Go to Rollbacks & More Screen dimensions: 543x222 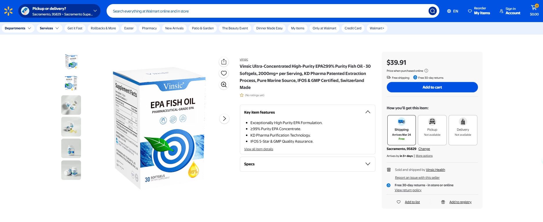click(x=103, y=28)
